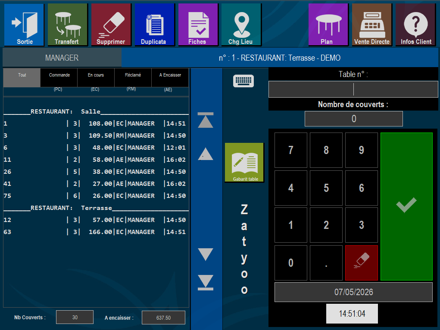Switch to the Réclamé filter tab
Viewport: 440px width, 330px height.
tap(133, 77)
